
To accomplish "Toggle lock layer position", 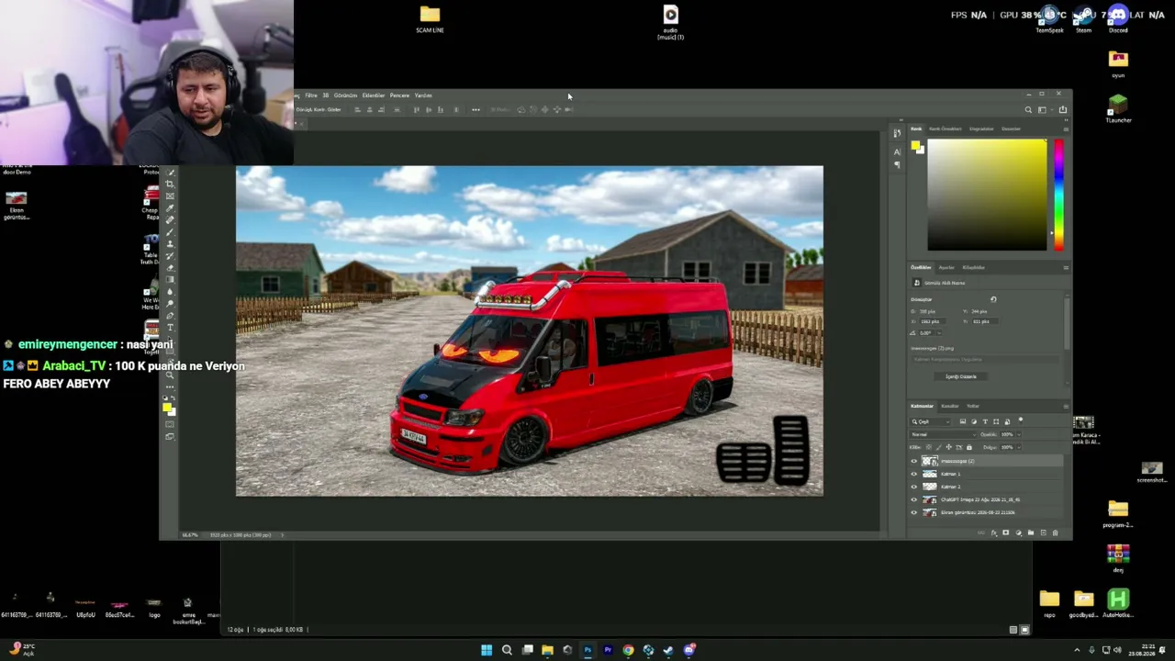I will click(x=949, y=447).
